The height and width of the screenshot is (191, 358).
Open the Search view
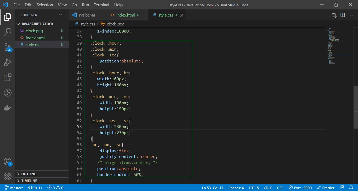pos(7,32)
